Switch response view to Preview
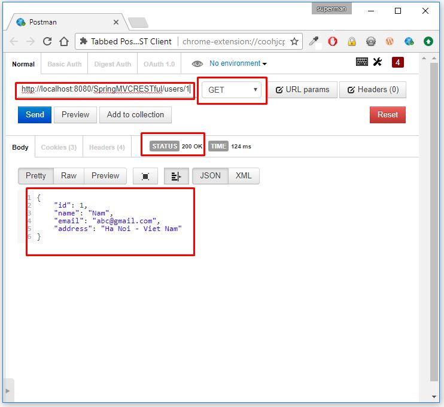The width and height of the screenshot is (444, 407). (x=105, y=176)
